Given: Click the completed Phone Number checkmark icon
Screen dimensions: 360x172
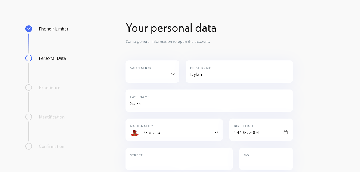Looking at the screenshot, I should tap(29, 29).
